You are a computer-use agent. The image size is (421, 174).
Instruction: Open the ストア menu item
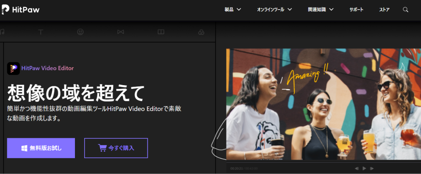384,10
